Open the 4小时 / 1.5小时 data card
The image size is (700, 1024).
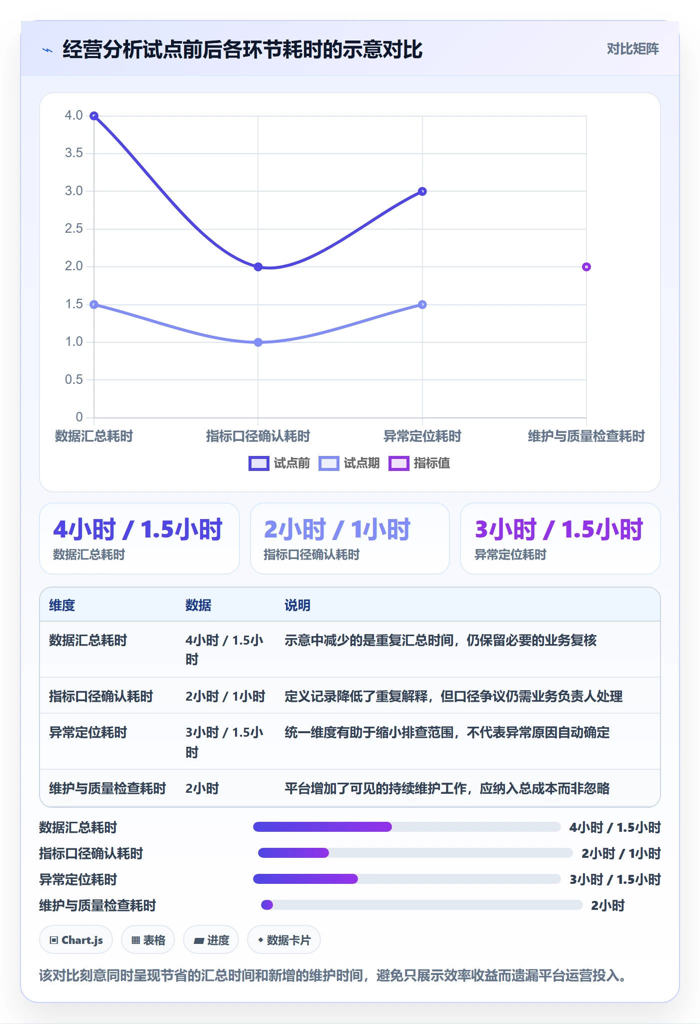coord(139,539)
